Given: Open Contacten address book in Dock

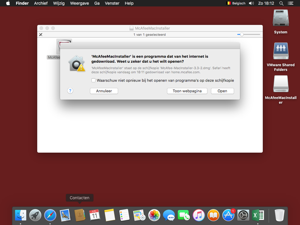Looking at the screenshot, I should [80, 215].
